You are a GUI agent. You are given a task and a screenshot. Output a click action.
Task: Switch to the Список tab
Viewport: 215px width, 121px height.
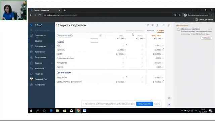(150, 30)
